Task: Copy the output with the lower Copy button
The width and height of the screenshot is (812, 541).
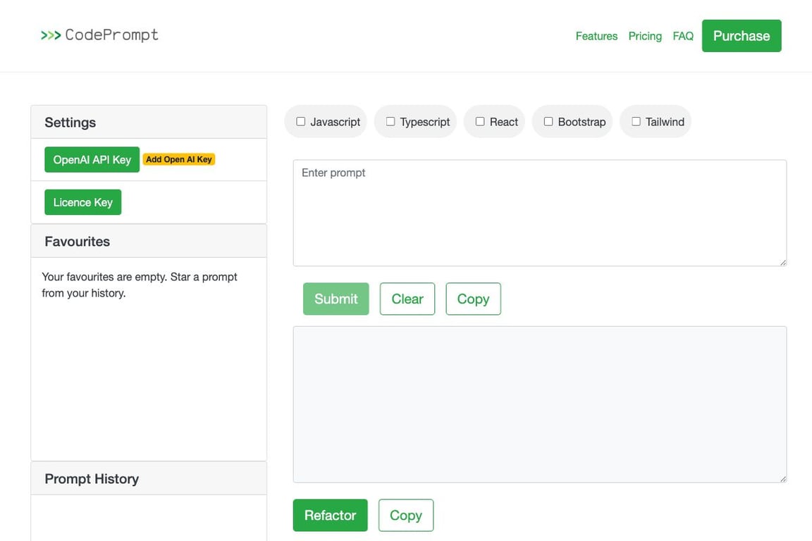Action: pos(406,515)
